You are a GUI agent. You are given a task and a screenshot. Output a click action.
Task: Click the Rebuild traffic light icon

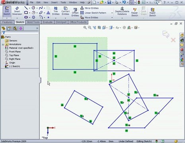pyautogui.click(x=139, y=2)
